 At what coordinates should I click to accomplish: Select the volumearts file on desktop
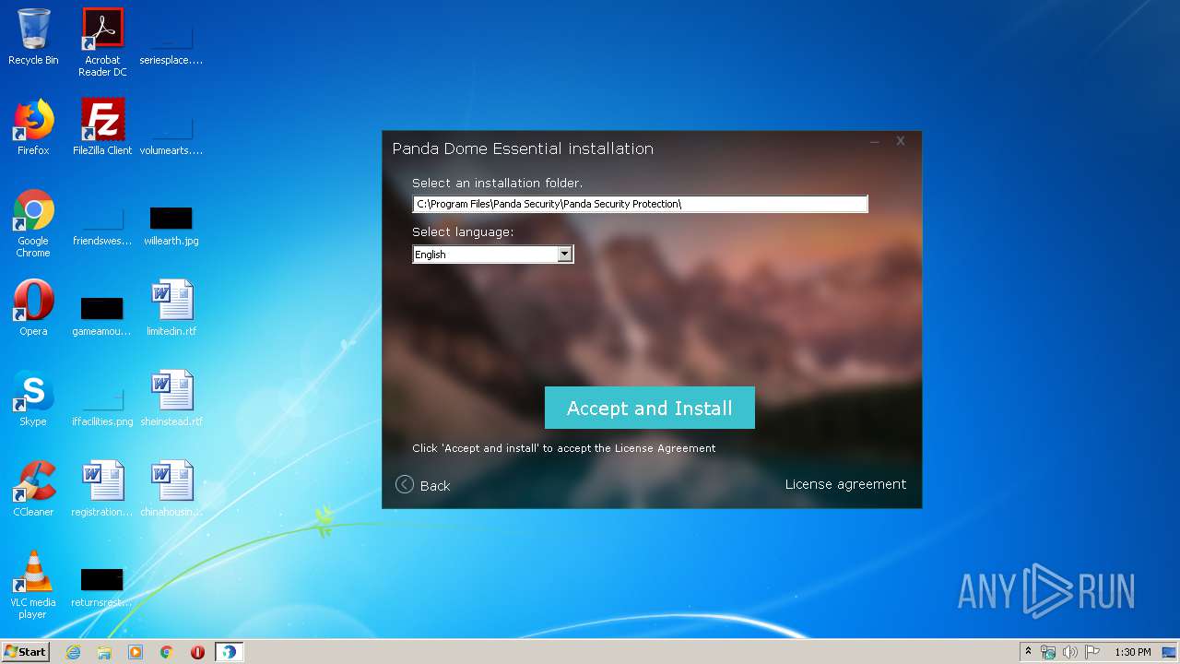click(x=171, y=133)
